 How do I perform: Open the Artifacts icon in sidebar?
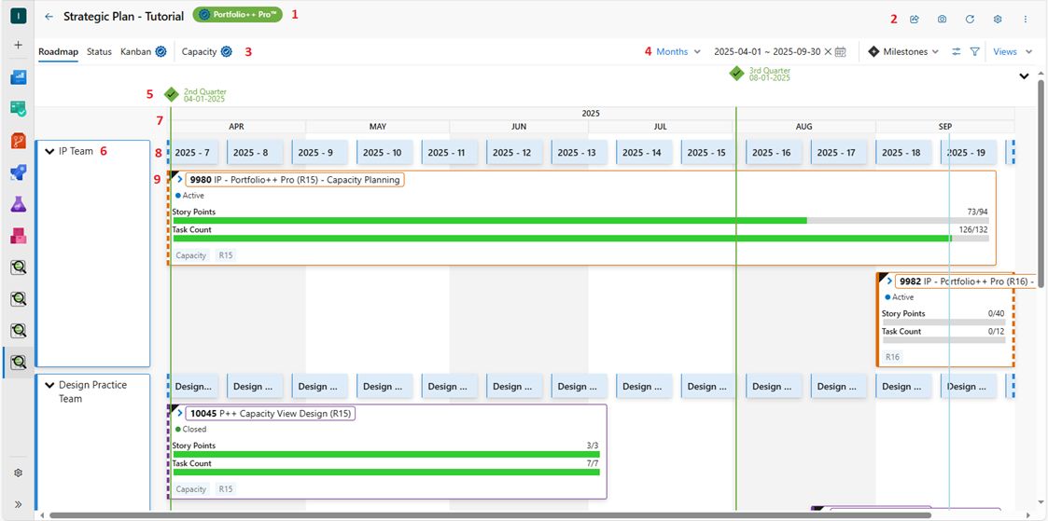(x=18, y=236)
